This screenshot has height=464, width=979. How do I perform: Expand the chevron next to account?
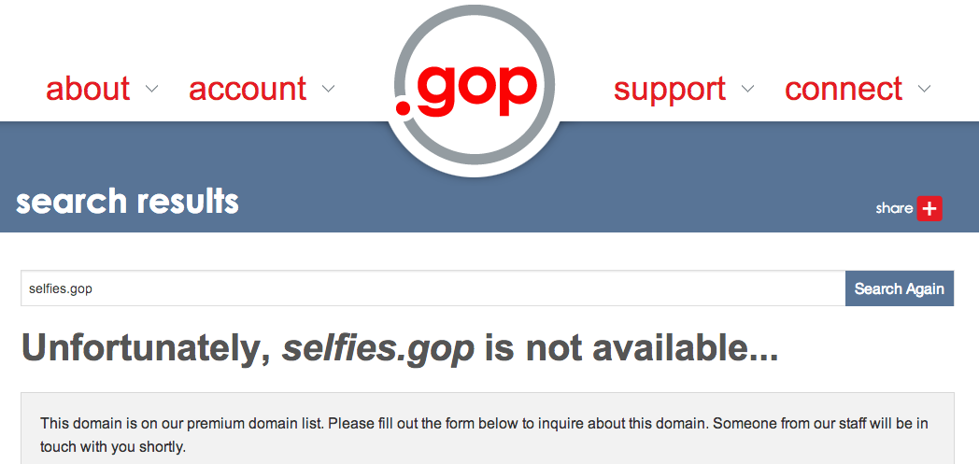pyautogui.click(x=329, y=89)
